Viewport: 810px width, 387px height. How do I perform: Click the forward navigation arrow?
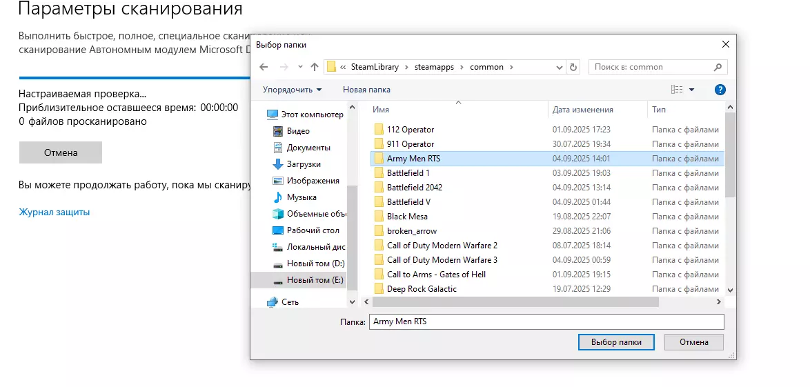[x=283, y=67]
